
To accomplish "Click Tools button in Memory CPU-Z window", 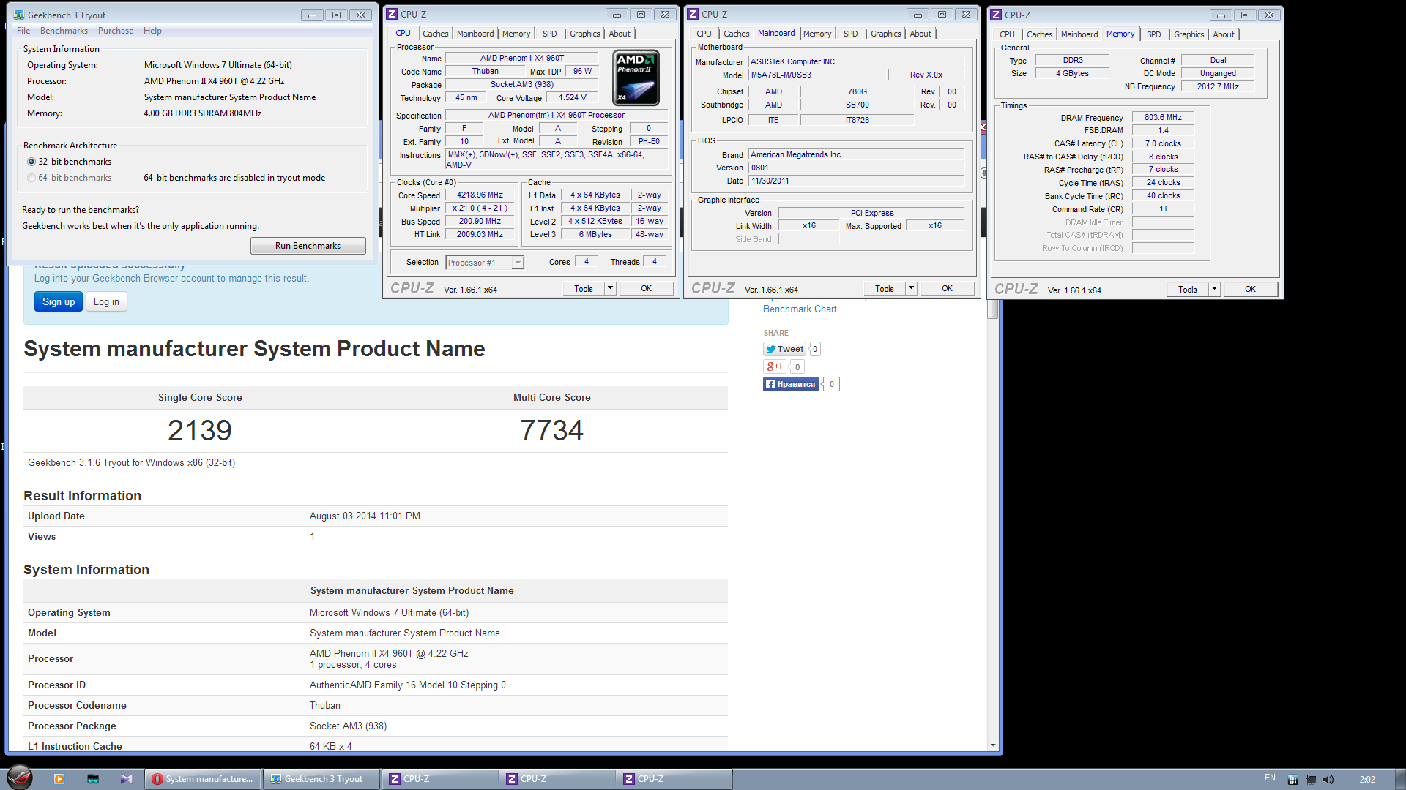I will pyautogui.click(x=1188, y=289).
